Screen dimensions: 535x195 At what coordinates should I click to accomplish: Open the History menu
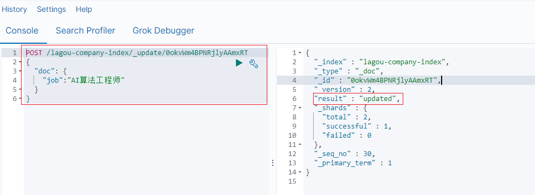(15, 9)
